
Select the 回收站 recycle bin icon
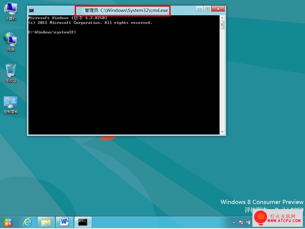[x=11, y=73]
